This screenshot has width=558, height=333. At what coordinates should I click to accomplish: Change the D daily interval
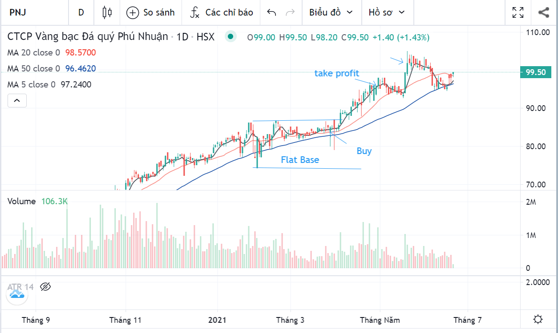tap(81, 12)
